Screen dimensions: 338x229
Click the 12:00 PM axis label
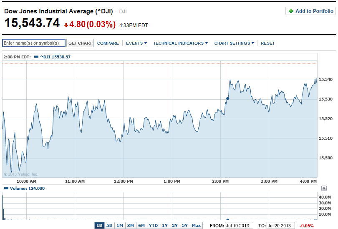click(123, 181)
